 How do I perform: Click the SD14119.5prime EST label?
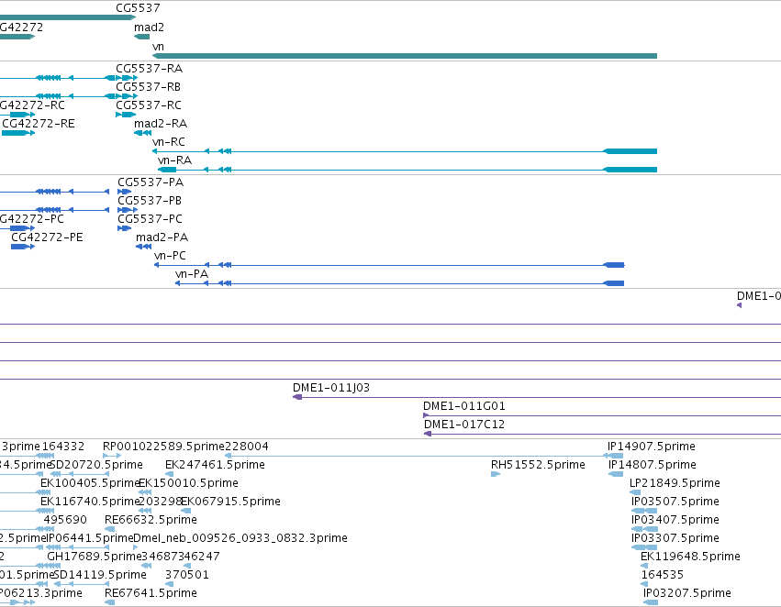click(100, 575)
